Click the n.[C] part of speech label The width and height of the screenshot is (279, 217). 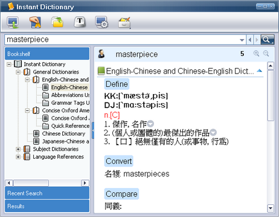coord(112,115)
